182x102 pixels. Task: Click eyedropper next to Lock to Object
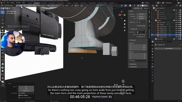pyautogui.click(x=146, y=32)
